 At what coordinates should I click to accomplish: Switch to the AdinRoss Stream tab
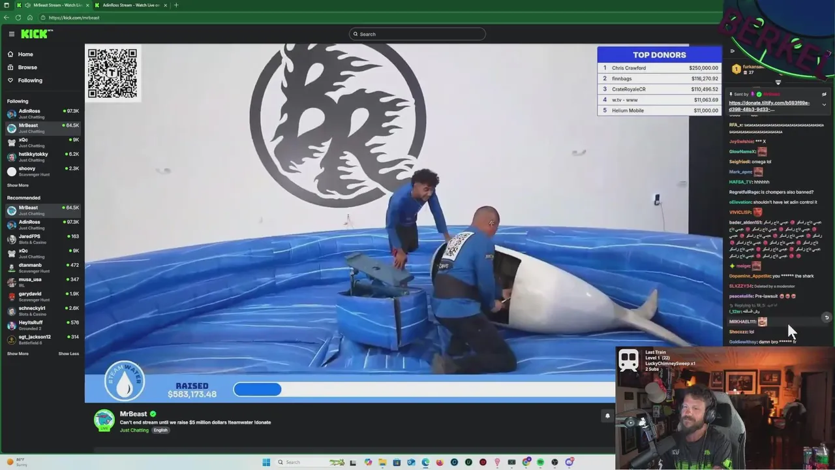(131, 5)
